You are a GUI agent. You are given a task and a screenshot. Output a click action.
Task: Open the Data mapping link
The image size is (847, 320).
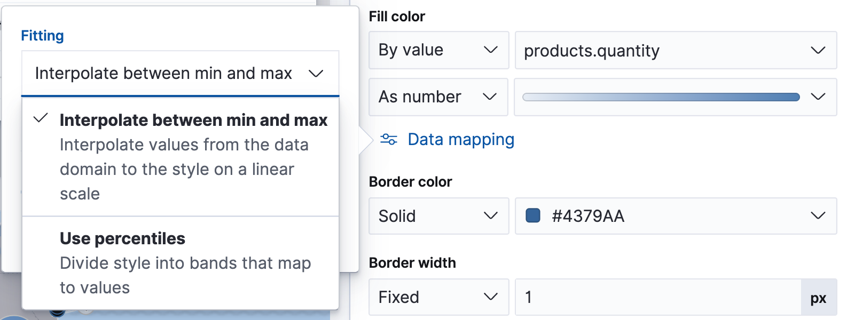pos(460,140)
